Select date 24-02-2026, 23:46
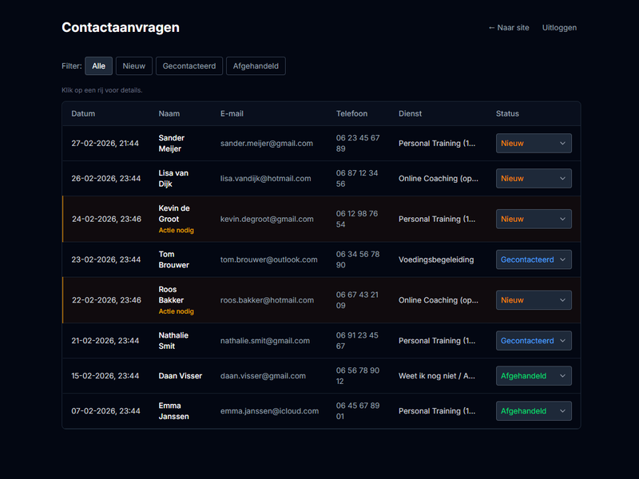 (x=106, y=219)
